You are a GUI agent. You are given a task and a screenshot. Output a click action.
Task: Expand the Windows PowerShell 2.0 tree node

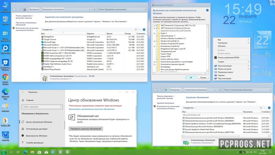pos(154,41)
